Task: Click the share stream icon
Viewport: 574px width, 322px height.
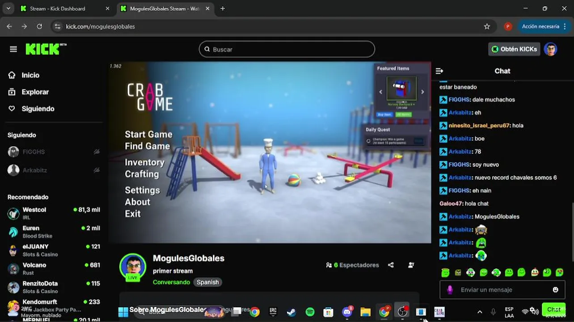Action: (391, 265)
